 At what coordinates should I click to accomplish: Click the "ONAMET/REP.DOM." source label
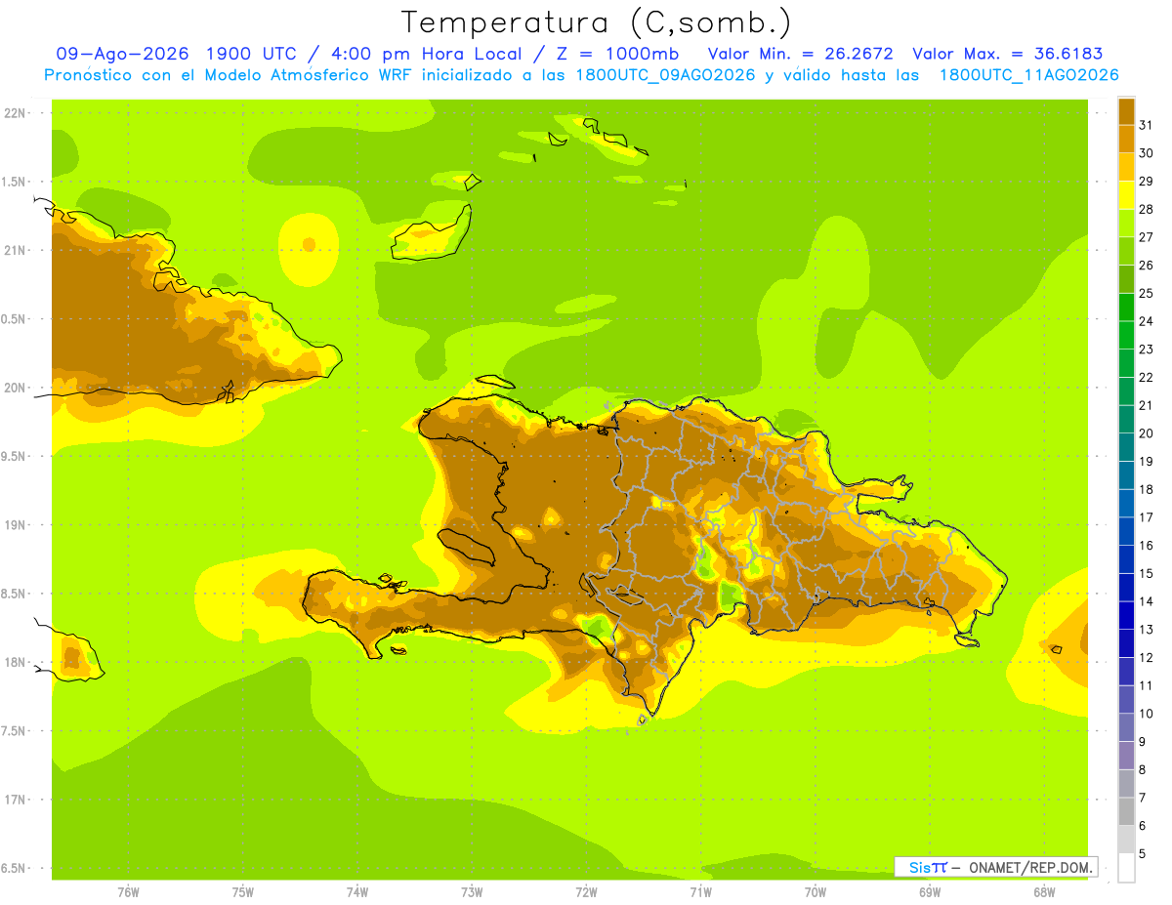1031,867
